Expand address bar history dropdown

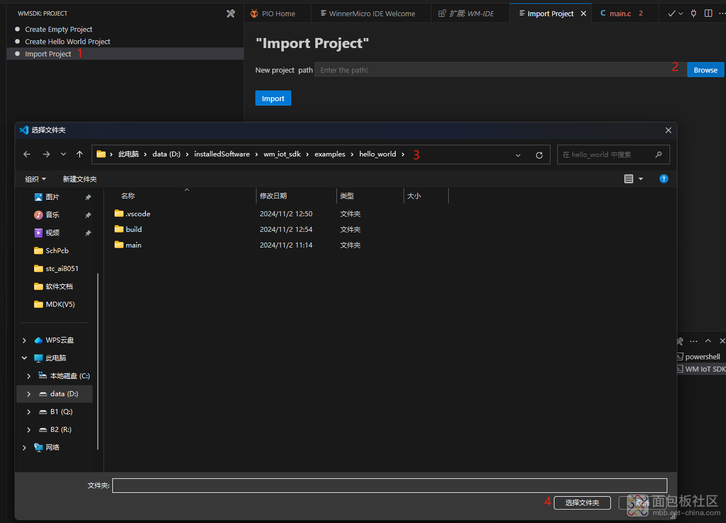518,155
